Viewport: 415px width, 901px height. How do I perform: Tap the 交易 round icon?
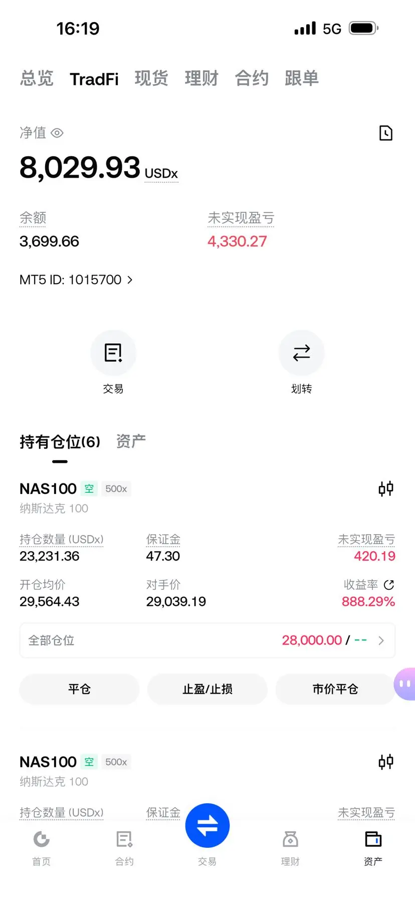click(x=113, y=353)
